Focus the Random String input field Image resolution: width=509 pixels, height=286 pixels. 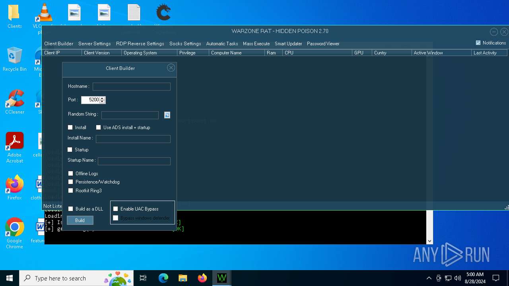click(x=130, y=115)
